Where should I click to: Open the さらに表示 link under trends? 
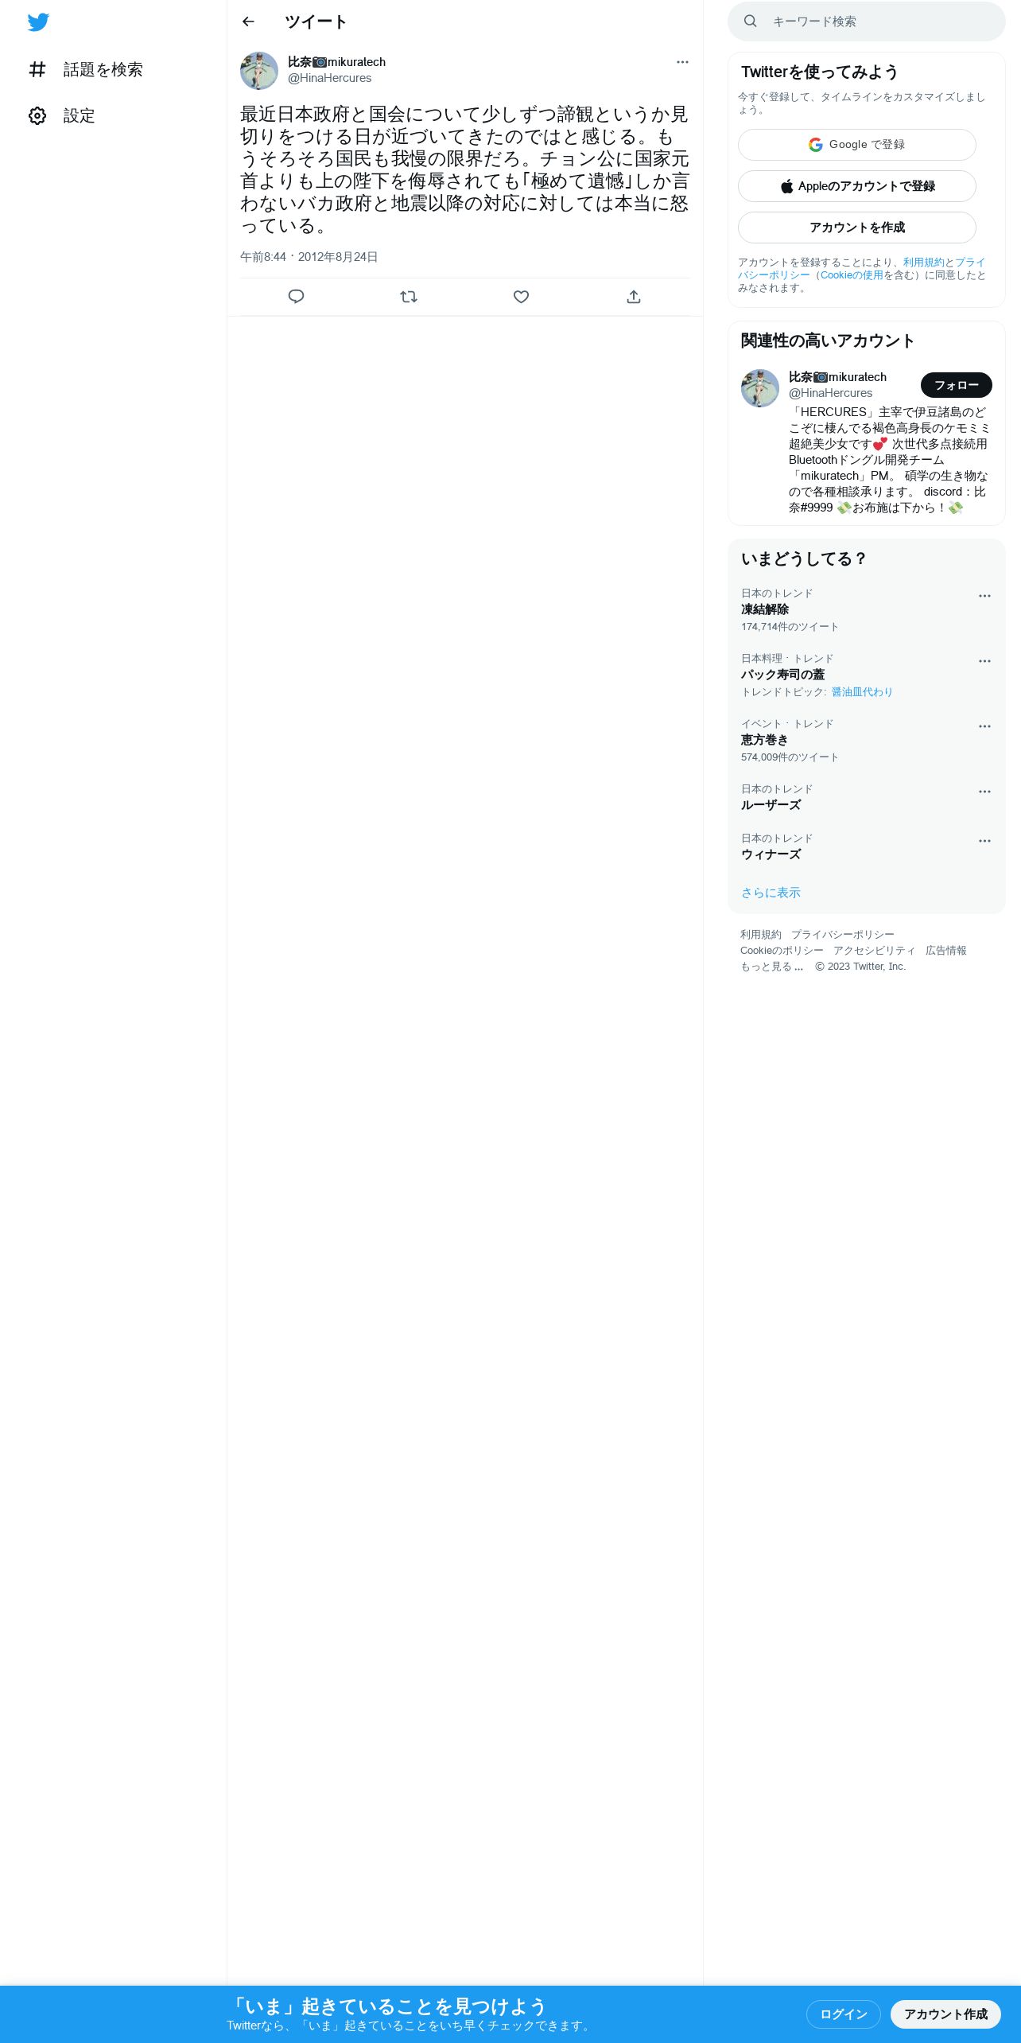771,893
